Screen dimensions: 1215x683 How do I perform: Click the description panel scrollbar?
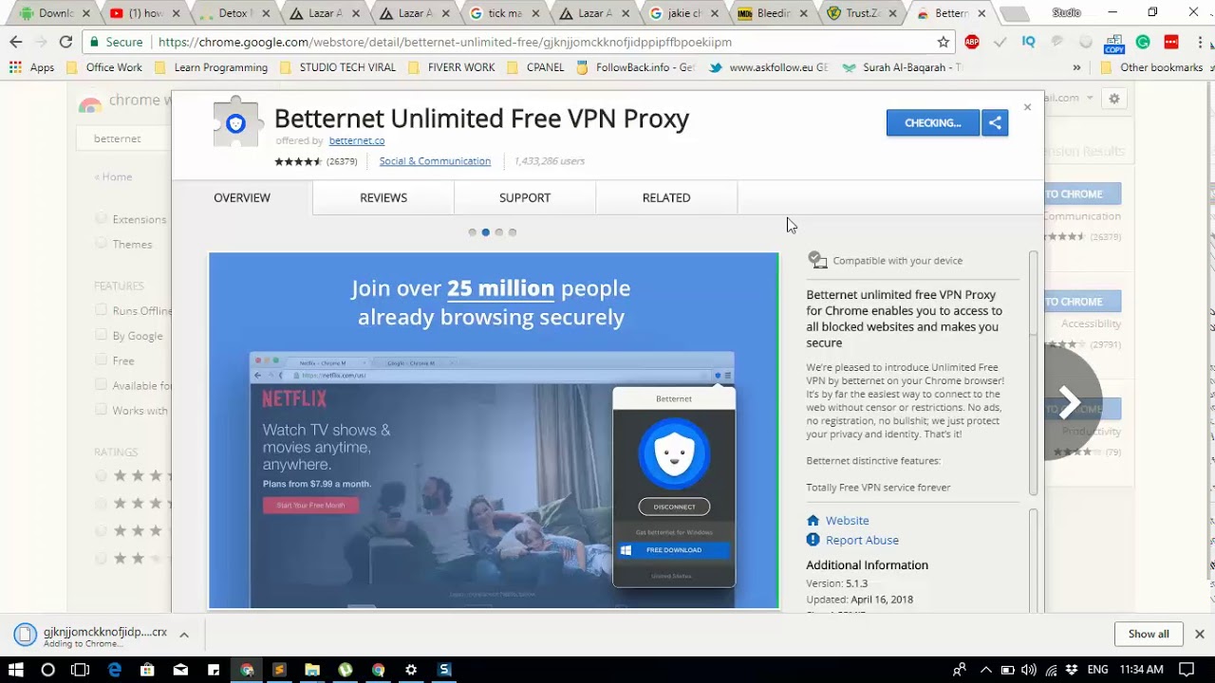click(1033, 372)
